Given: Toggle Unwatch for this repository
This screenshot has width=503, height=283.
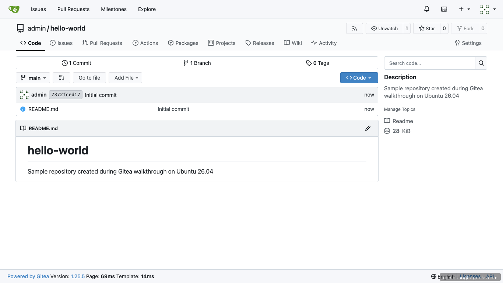Looking at the screenshot, I should coord(384,28).
